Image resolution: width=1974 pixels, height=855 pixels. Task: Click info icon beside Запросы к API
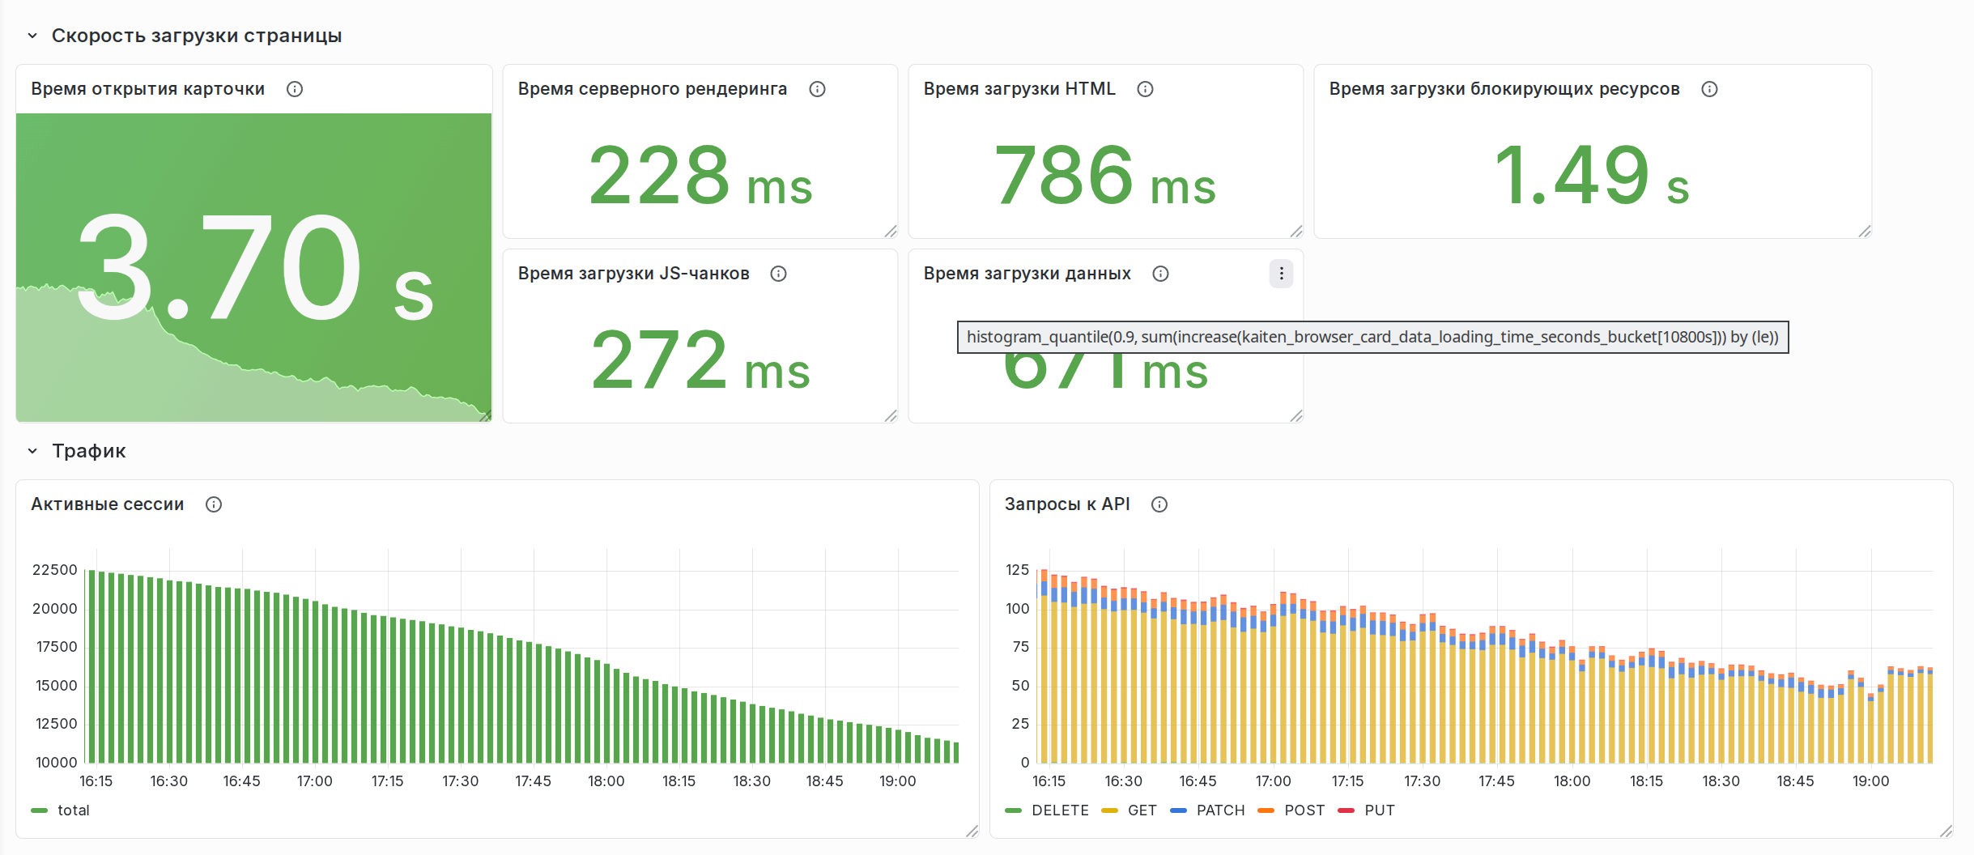tap(1159, 504)
